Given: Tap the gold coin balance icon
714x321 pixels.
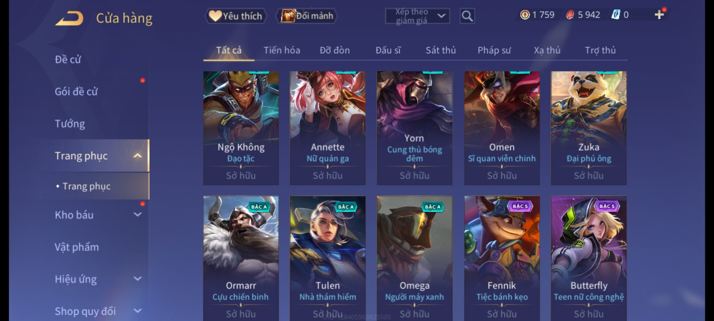Looking at the screenshot, I should (x=525, y=15).
